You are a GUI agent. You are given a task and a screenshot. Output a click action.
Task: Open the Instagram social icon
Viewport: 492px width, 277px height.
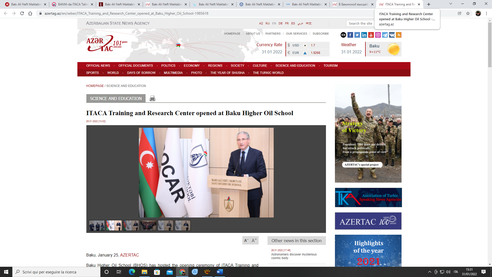pos(378,35)
